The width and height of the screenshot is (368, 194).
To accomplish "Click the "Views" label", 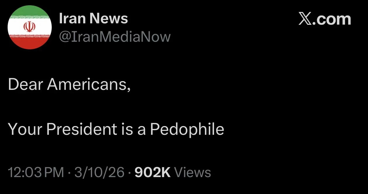I will 192,172.
